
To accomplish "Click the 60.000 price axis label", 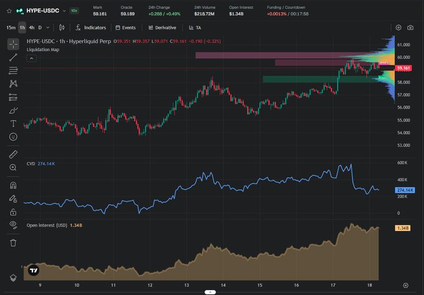I will (403, 57).
